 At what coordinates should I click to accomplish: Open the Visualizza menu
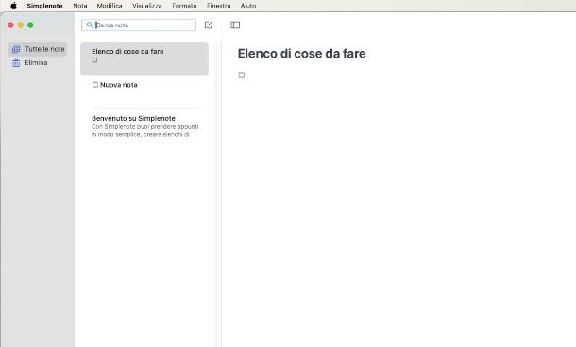147,6
